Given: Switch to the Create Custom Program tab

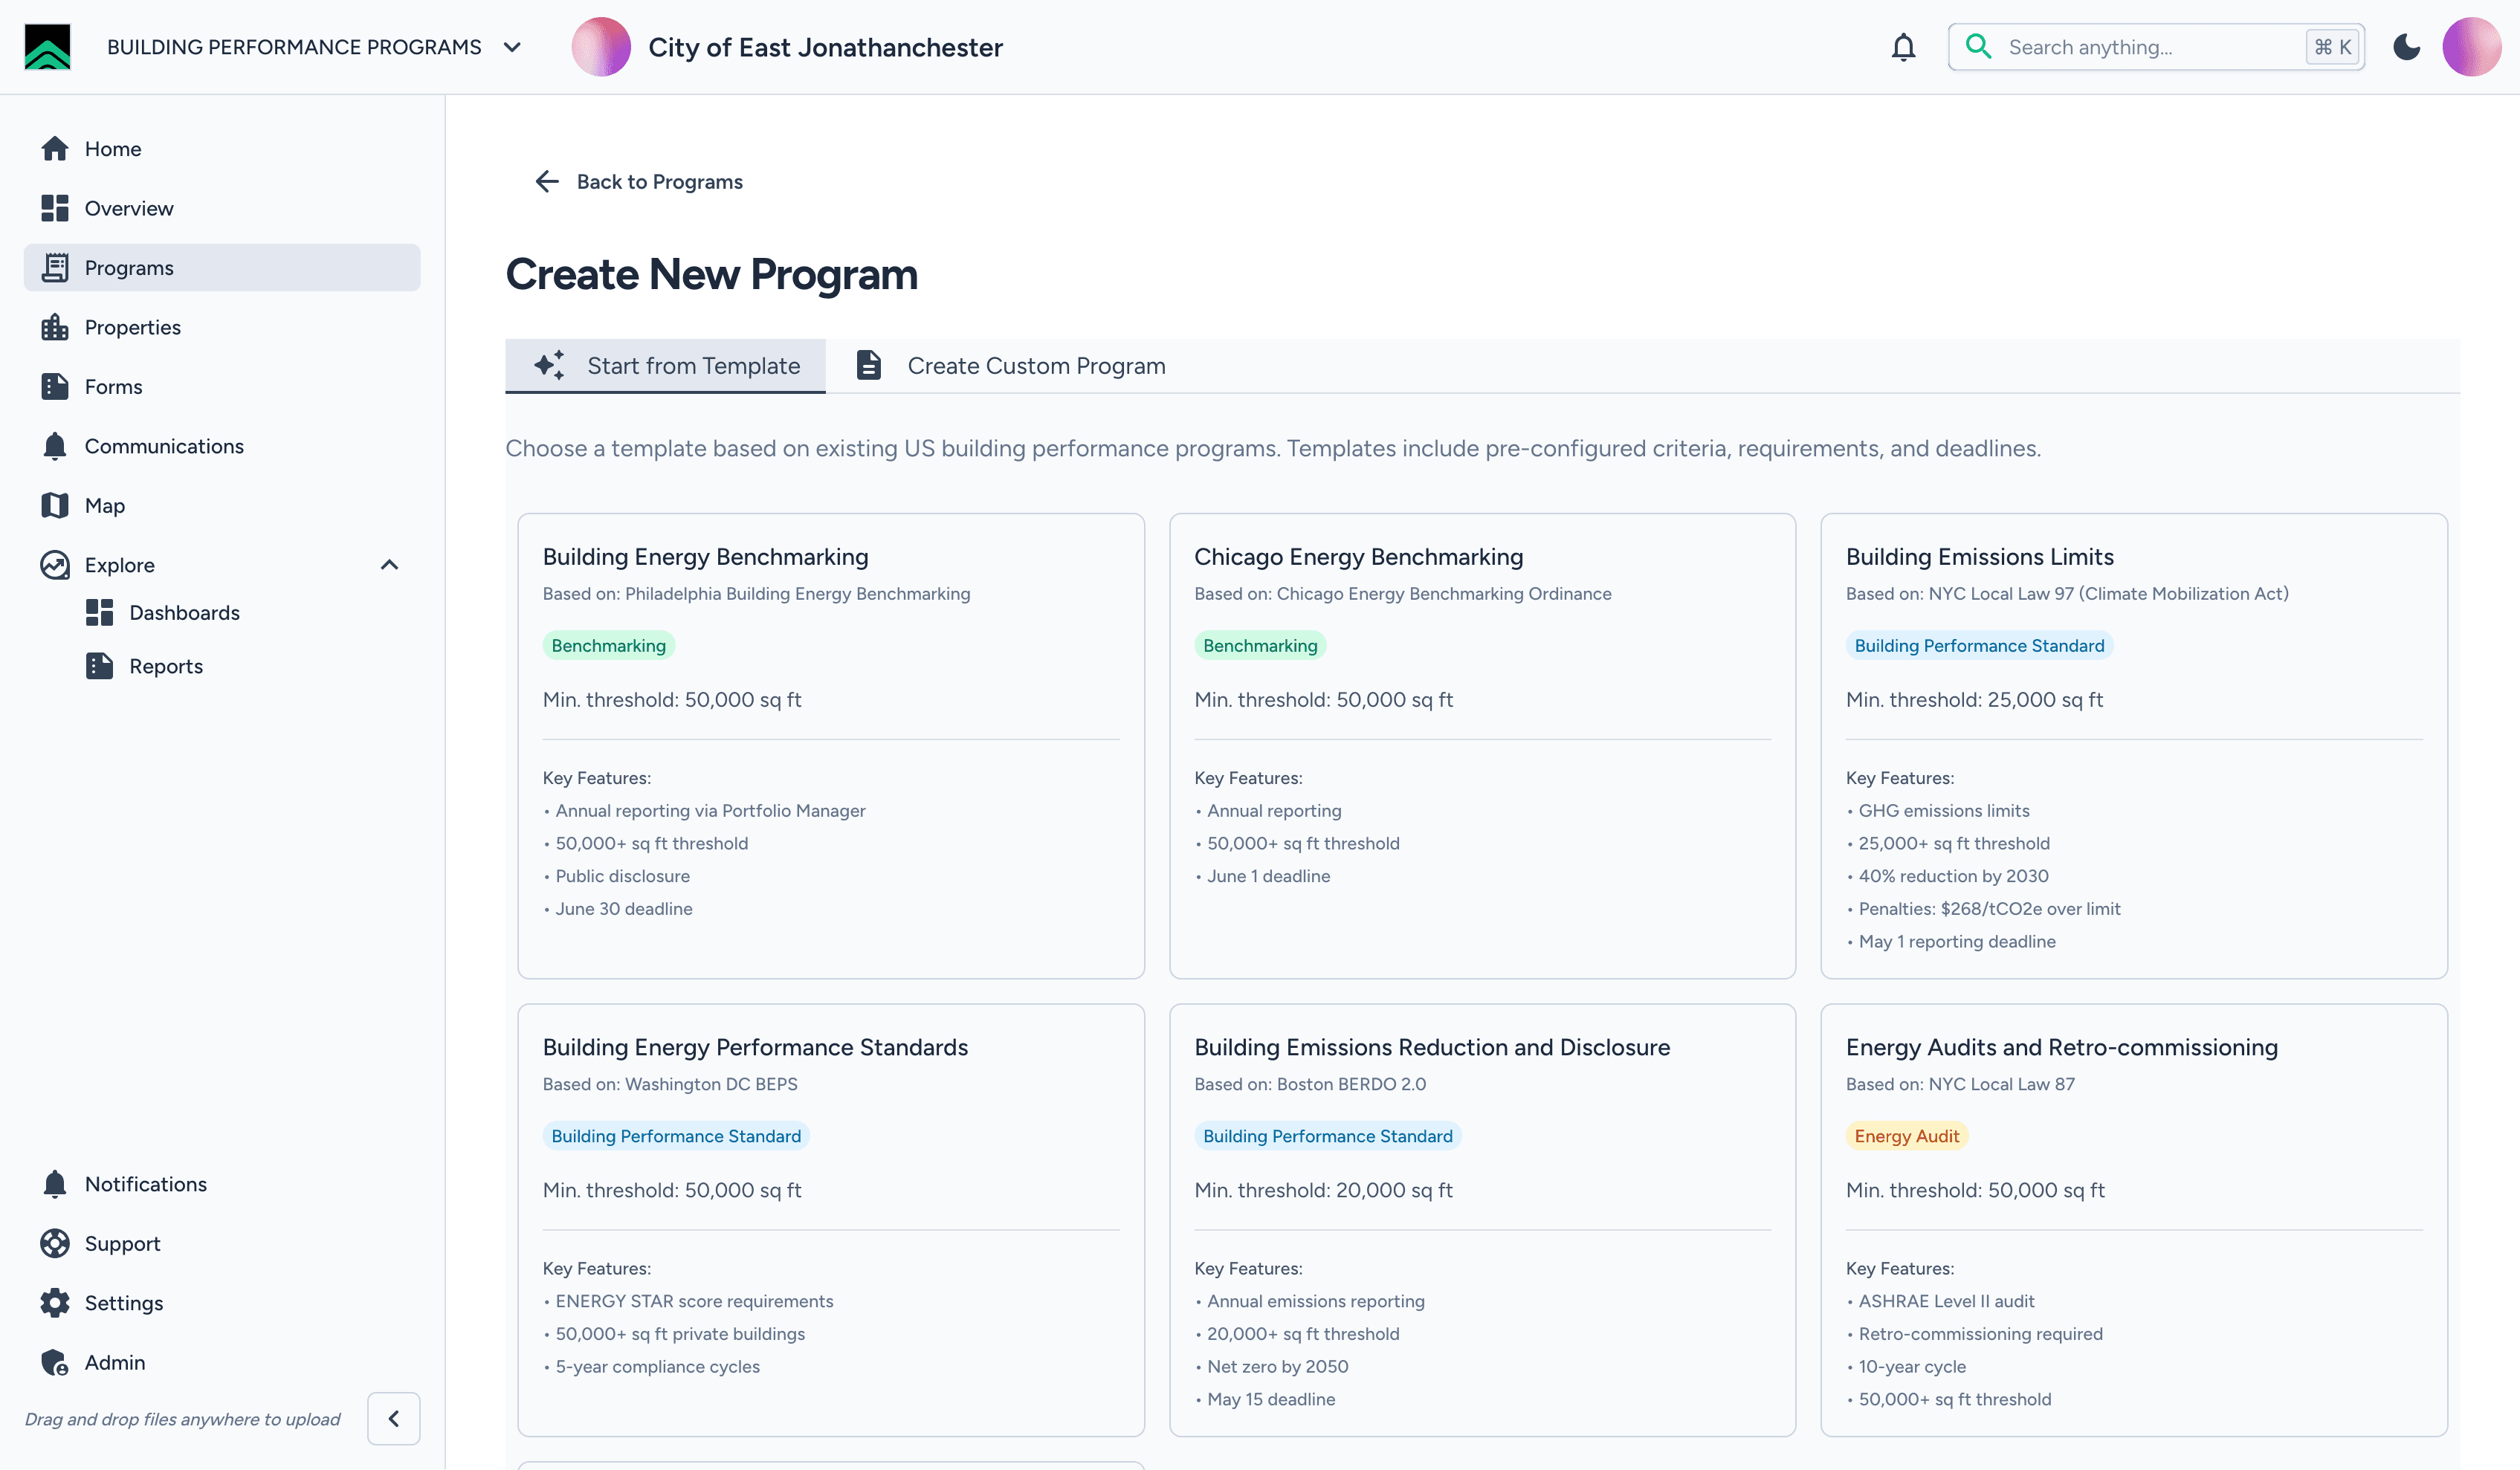Looking at the screenshot, I should coord(1011,366).
